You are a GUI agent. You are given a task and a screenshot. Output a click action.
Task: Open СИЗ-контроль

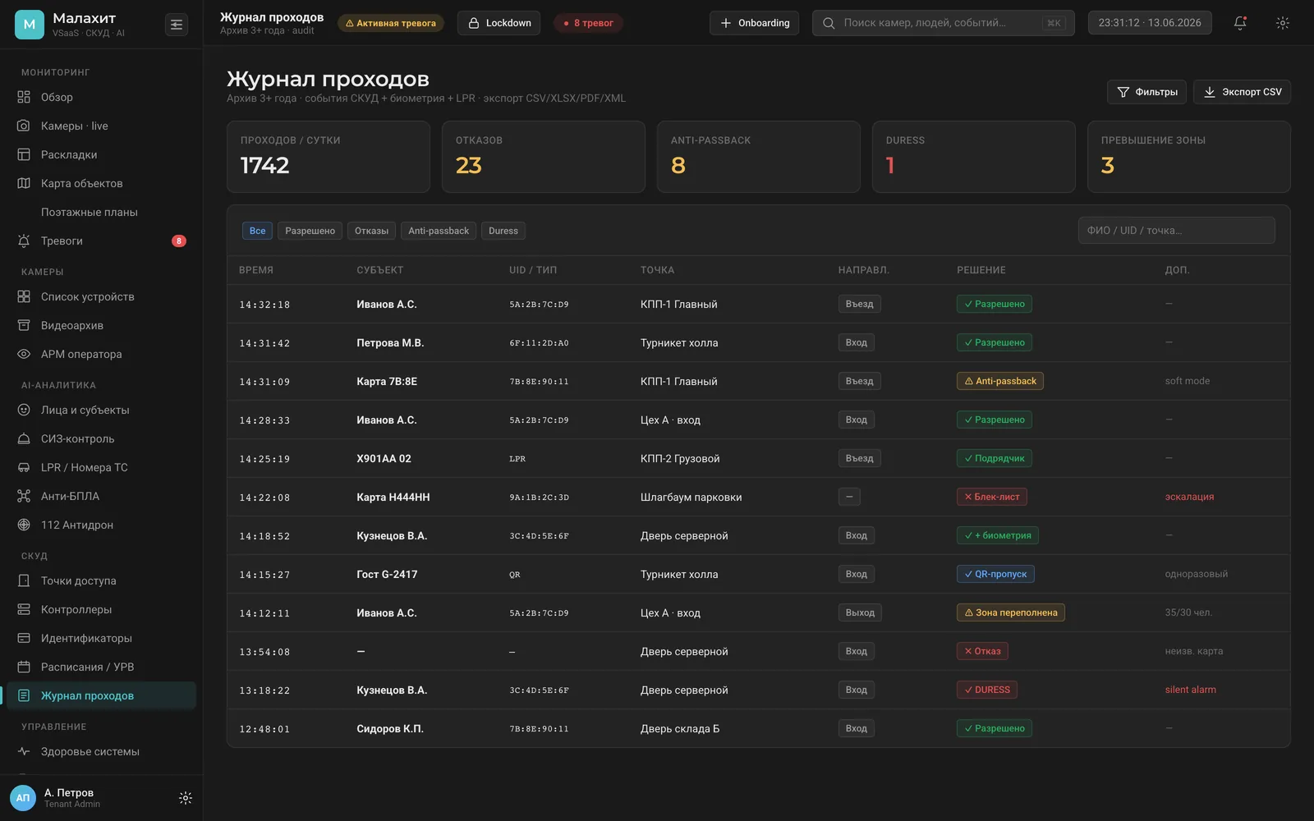click(x=101, y=438)
